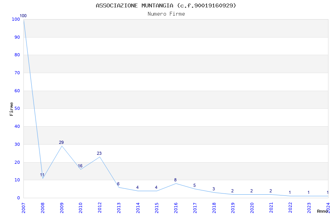This screenshot has width=332, height=215.
Task: Select the data label 29 at 2009
Action: (61, 142)
